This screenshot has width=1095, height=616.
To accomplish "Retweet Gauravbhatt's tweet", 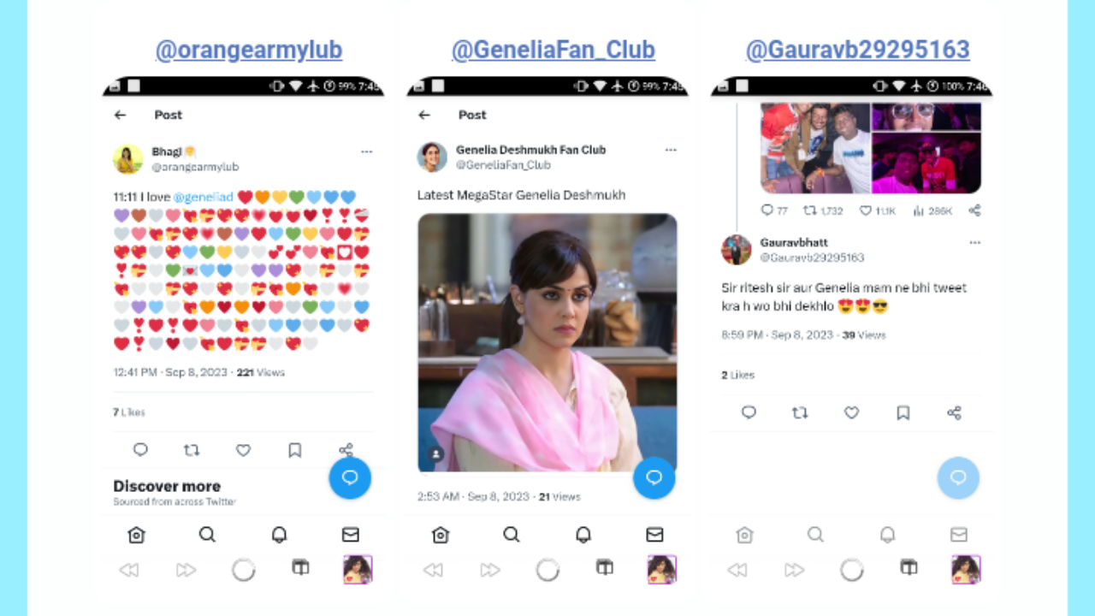I will coord(800,412).
